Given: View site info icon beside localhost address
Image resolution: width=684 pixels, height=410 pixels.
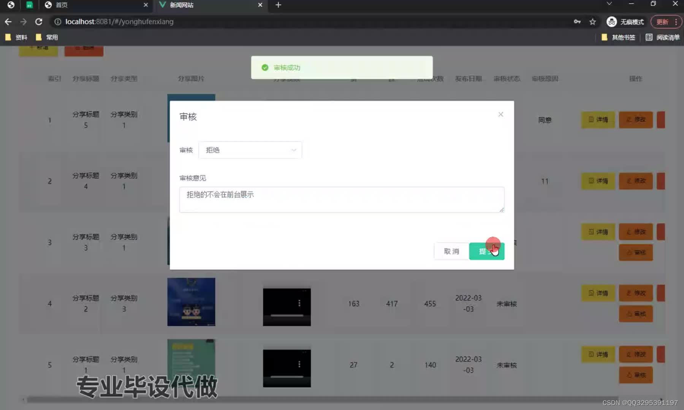Looking at the screenshot, I should point(57,22).
